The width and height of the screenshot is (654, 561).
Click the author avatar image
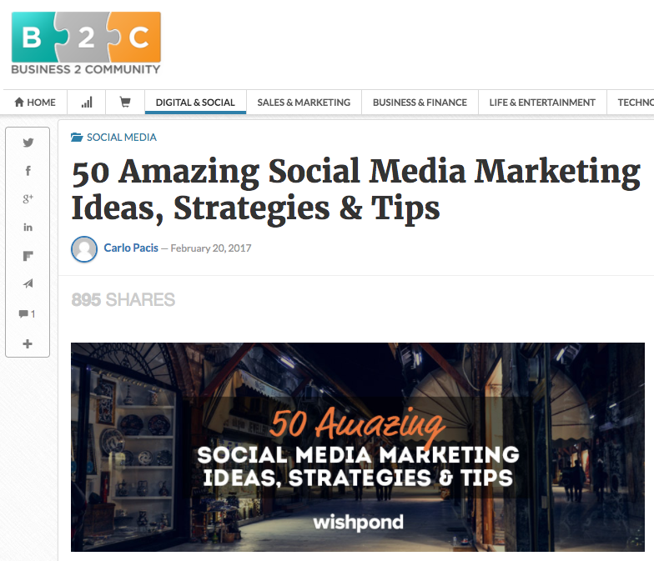point(84,248)
